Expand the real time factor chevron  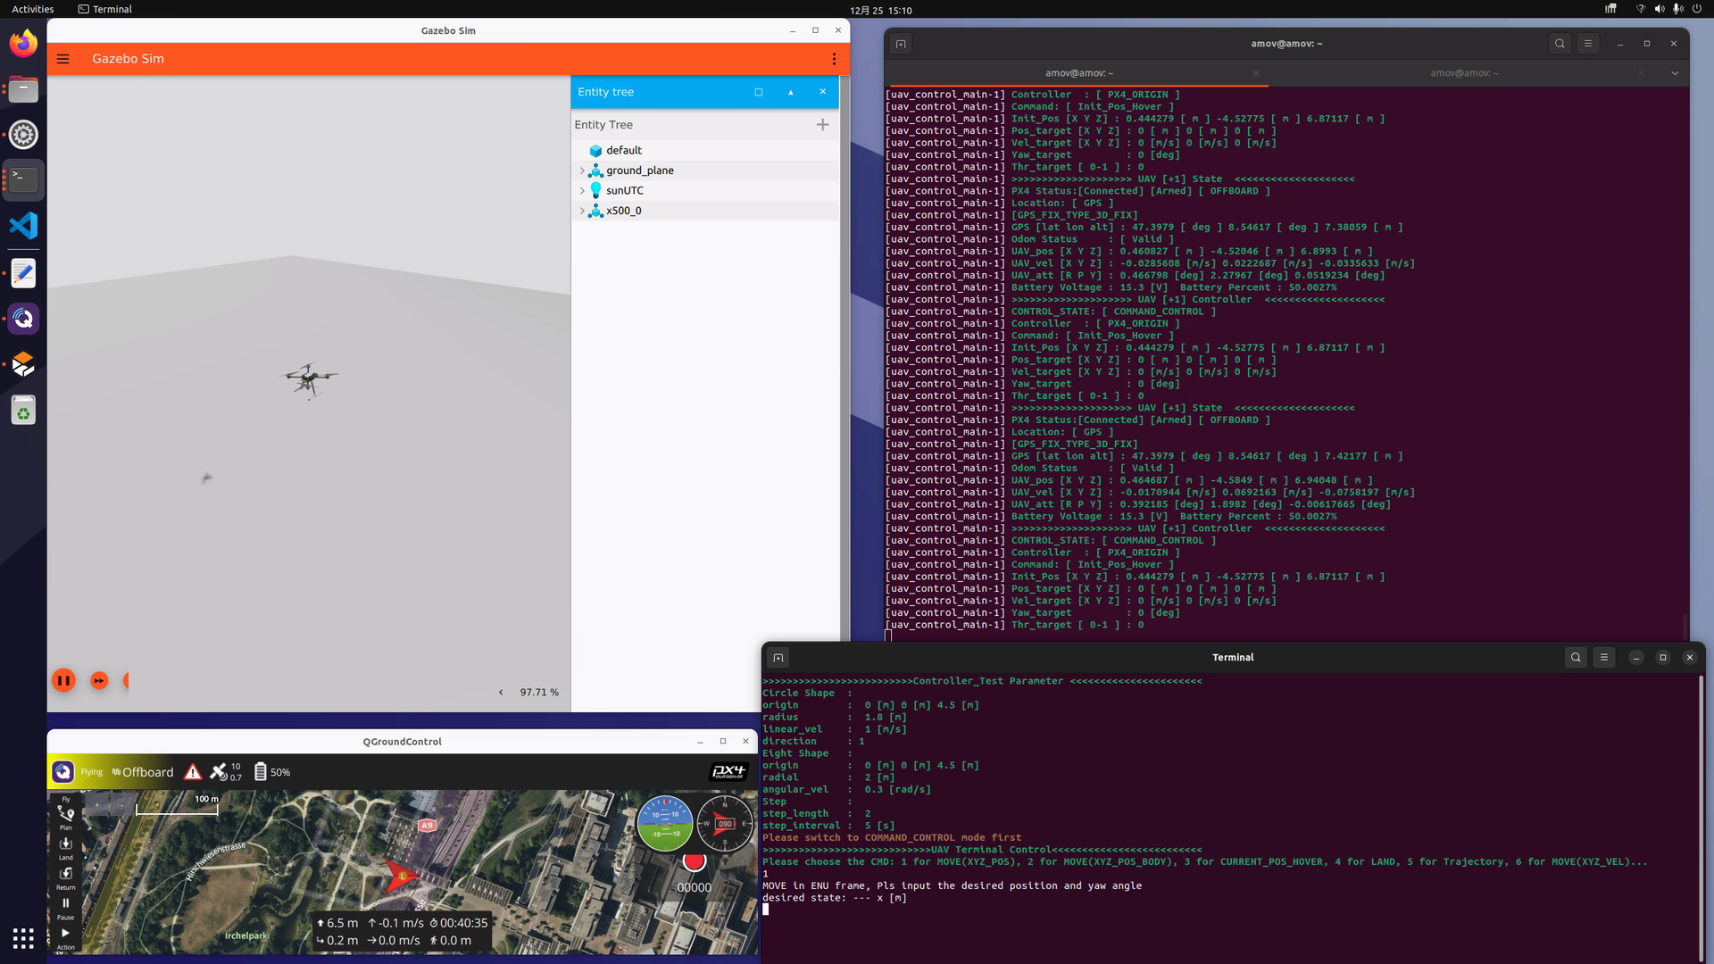tap(501, 693)
